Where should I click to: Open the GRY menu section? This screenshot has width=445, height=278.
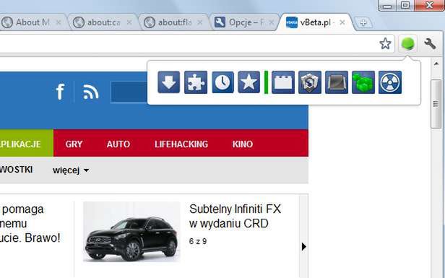[x=74, y=144]
